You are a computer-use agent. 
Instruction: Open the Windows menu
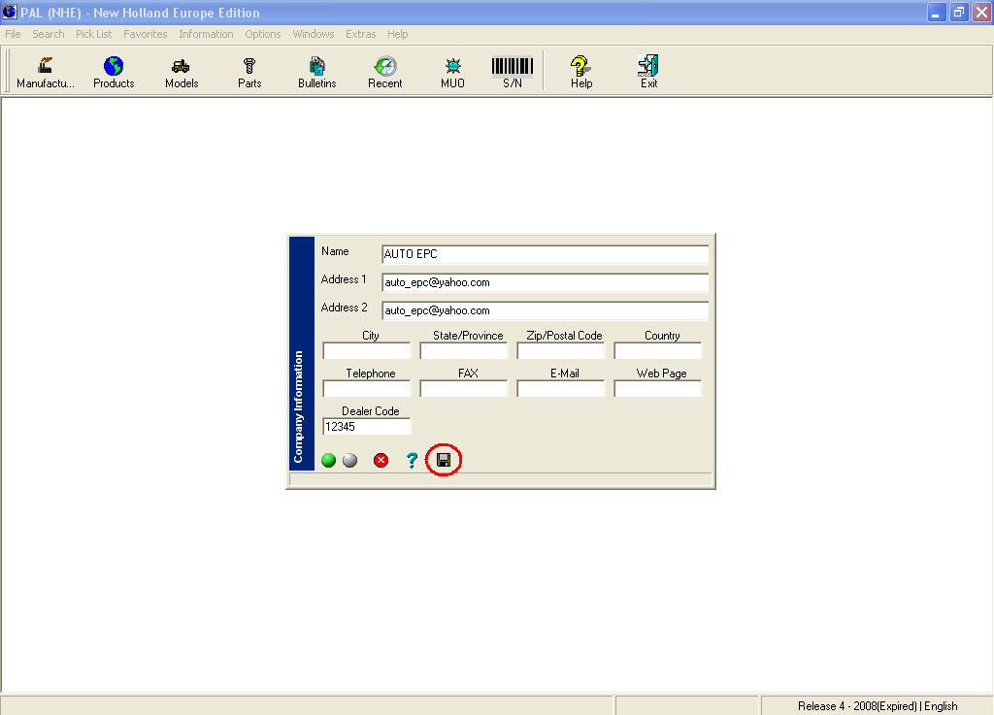coord(314,34)
